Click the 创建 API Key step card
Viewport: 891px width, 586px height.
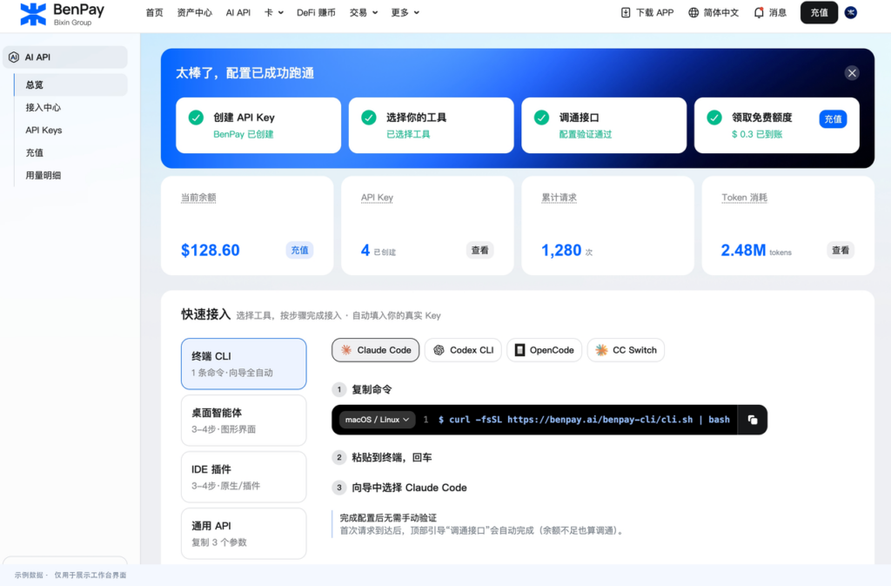tap(258, 125)
